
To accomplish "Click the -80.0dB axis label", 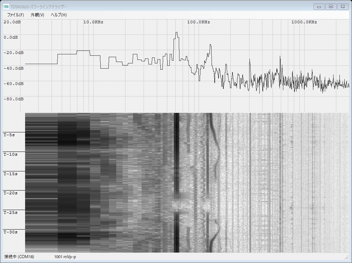I will coord(13,99).
